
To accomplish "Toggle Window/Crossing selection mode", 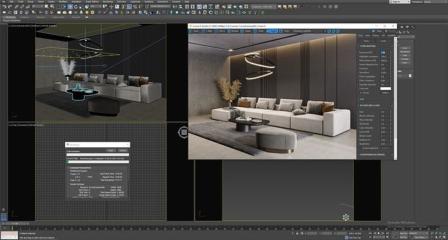I will (64, 7).
